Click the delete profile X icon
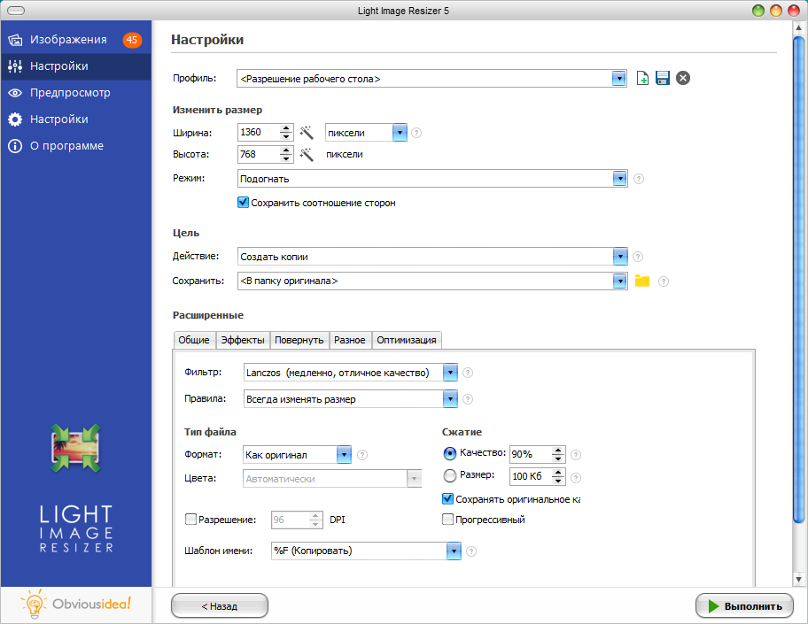808x624 pixels. [x=683, y=78]
